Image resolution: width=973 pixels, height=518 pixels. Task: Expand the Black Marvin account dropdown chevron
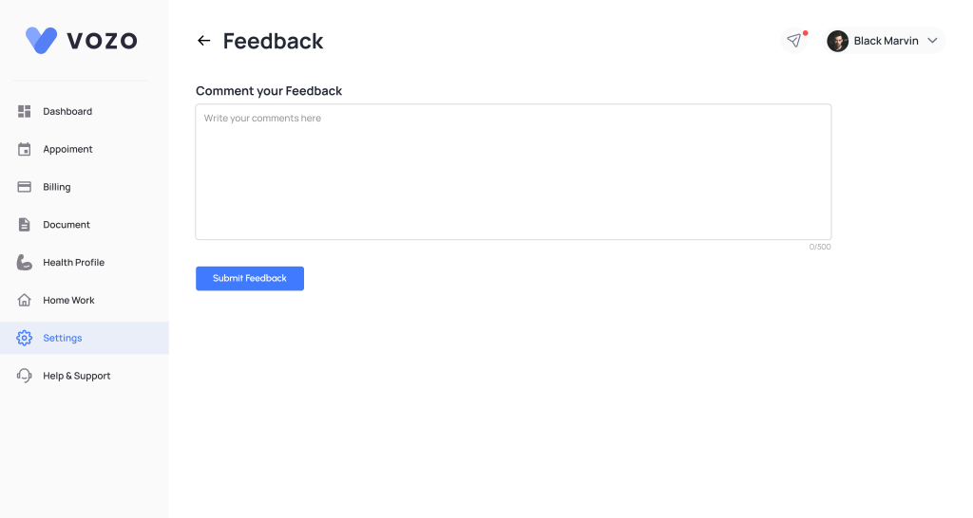point(932,41)
